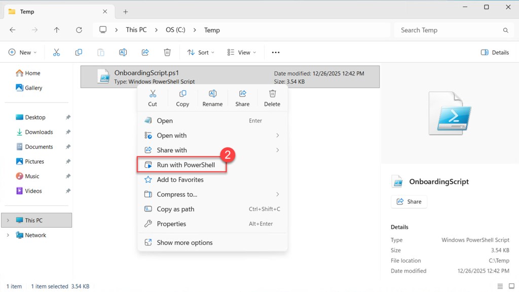Expand the Network tree node

tap(8, 235)
